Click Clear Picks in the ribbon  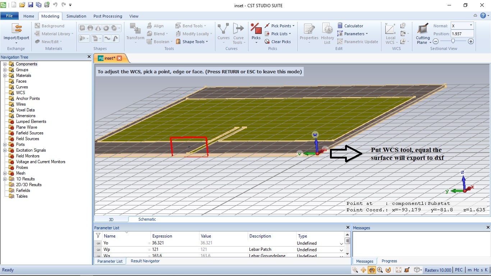pyautogui.click(x=279, y=41)
